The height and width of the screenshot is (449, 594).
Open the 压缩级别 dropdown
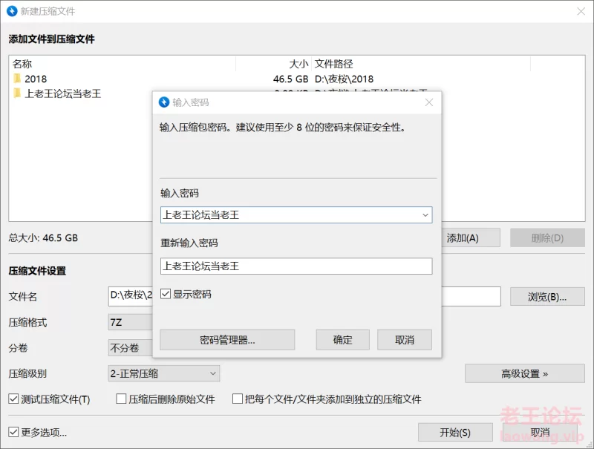coord(165,373)
